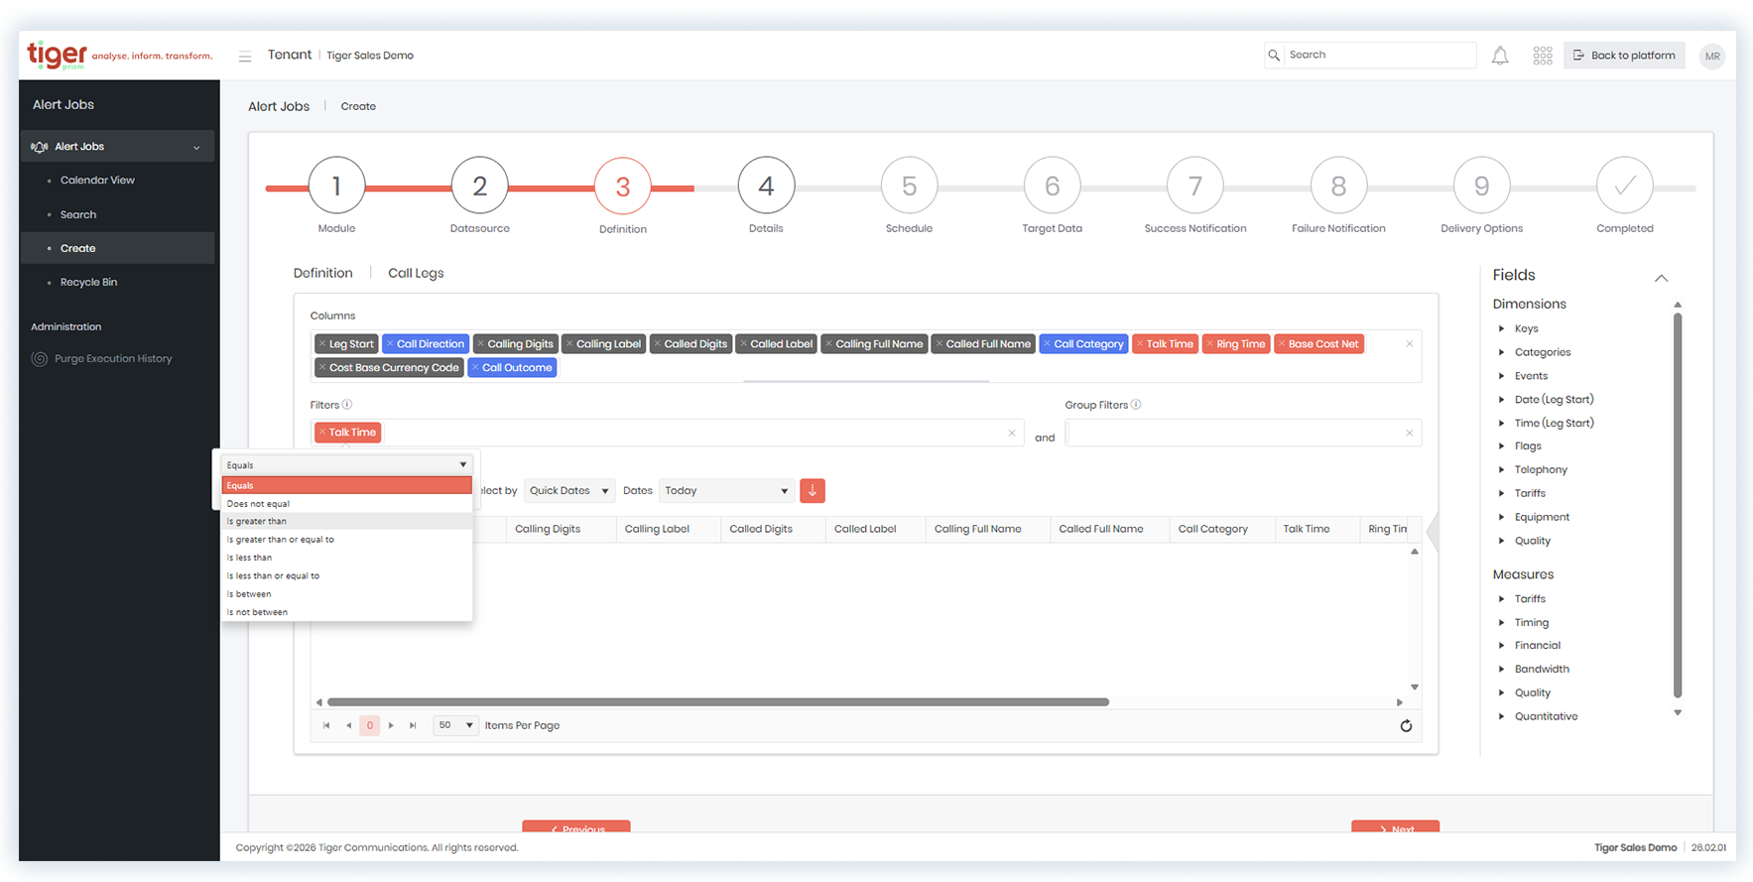Open the Quick Dates dropdown
This screenshot has height=882, width=1753.
coord(569,491)
